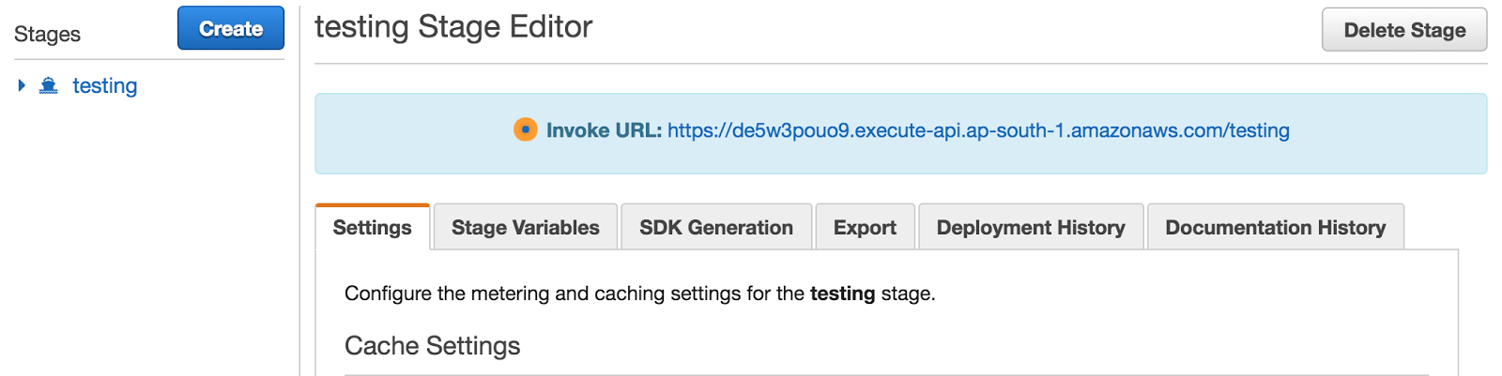View the Deployment History tab

(1030, 228)
